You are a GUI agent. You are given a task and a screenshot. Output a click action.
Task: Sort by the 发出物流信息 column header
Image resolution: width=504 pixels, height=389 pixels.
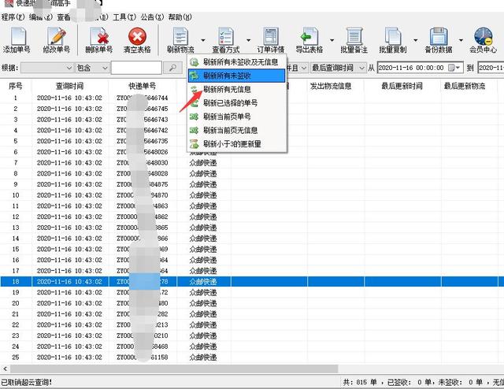(331, 86)
